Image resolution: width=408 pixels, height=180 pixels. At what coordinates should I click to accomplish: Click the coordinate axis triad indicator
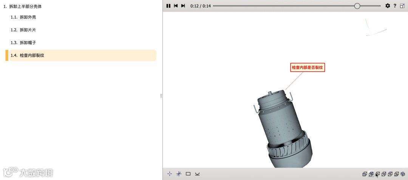tap(376, 27)
